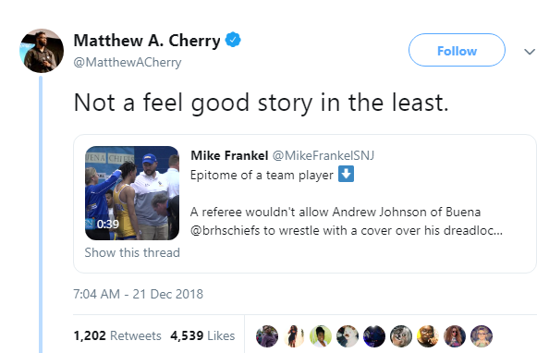Open Mike Frankel's quoted tweet name

coord(229,155)
